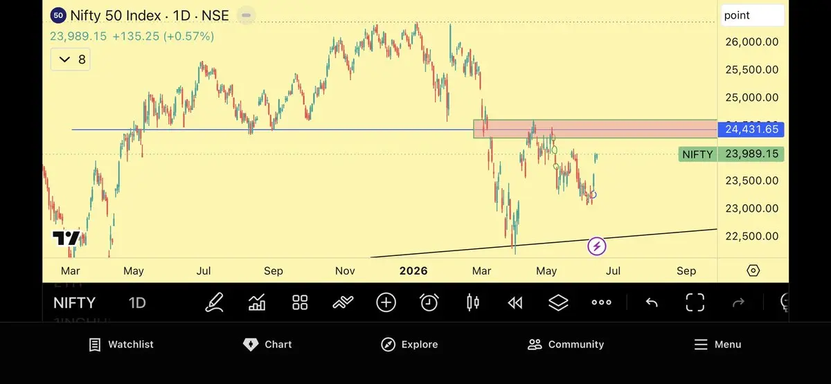This screenshot has width=831, height=384.
Task: Create an alert with the alarm clock icon
Action: [x=429, y=302]
